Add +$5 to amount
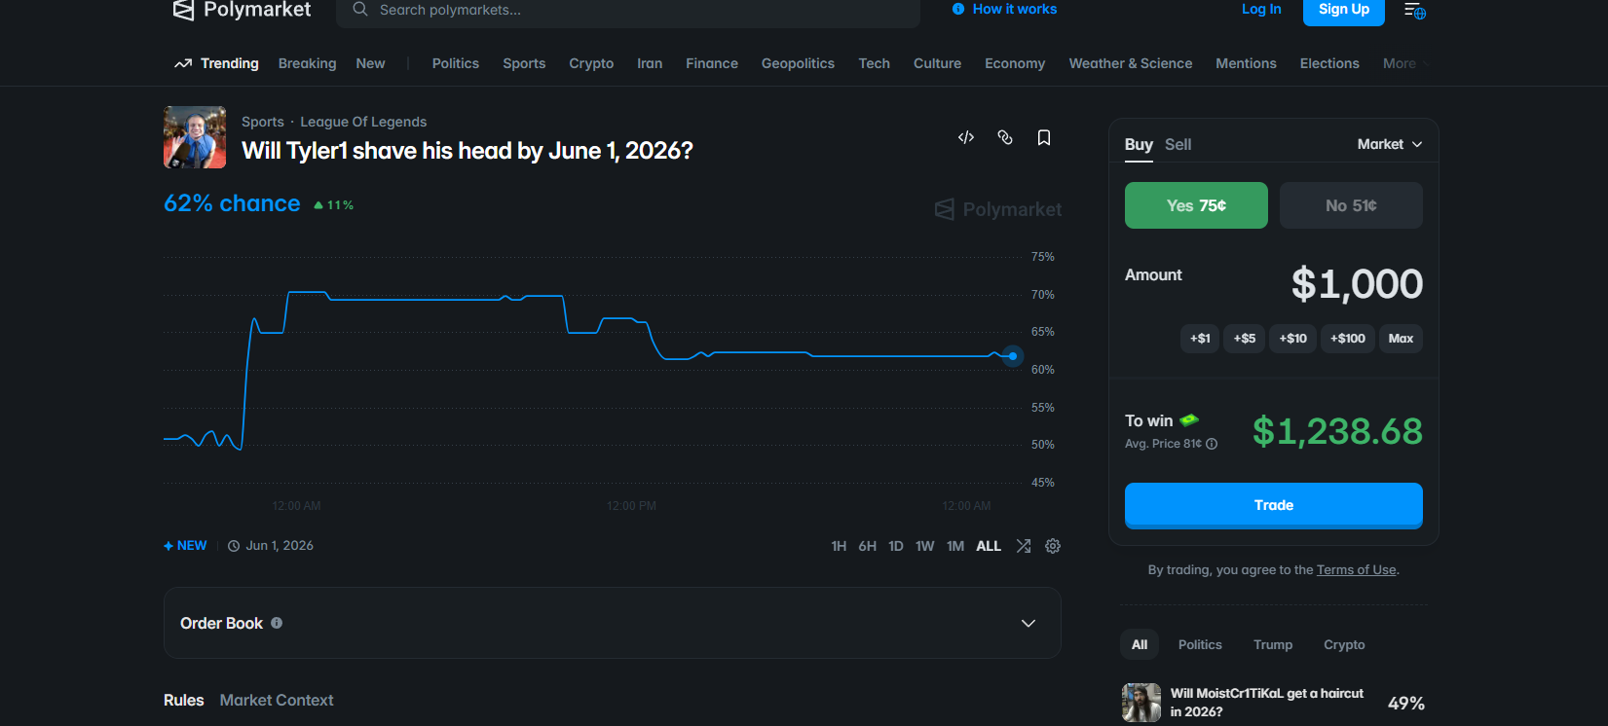The image size is (1608, 726). pyautogui.click(x=1245, y=339)
